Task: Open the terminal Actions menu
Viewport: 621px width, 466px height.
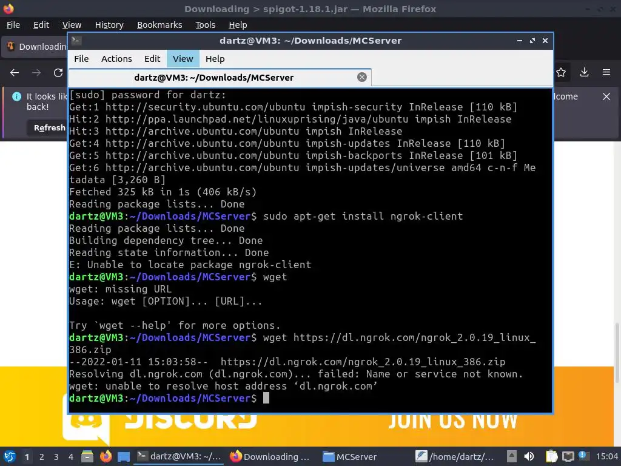Action: click(116, 59)
